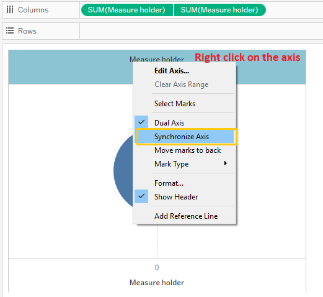Image resolution: width=323 pixels, height=297 pixels.
Task: Select the blue circle mark in the chart
Action: point(123,170)
